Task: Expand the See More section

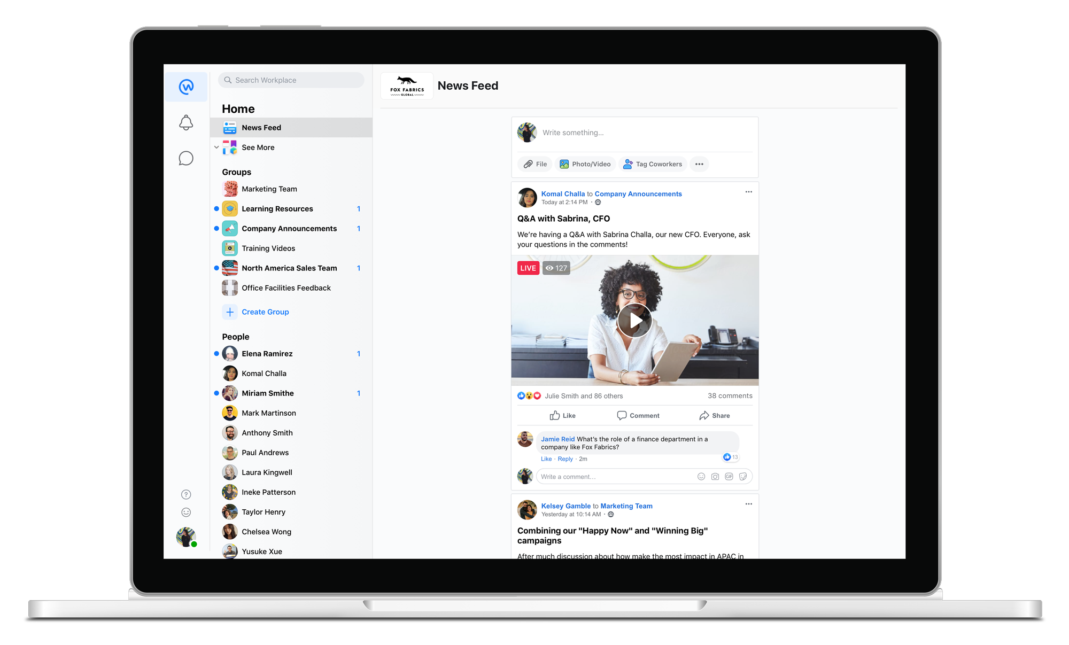Action: tap(258, 147)
